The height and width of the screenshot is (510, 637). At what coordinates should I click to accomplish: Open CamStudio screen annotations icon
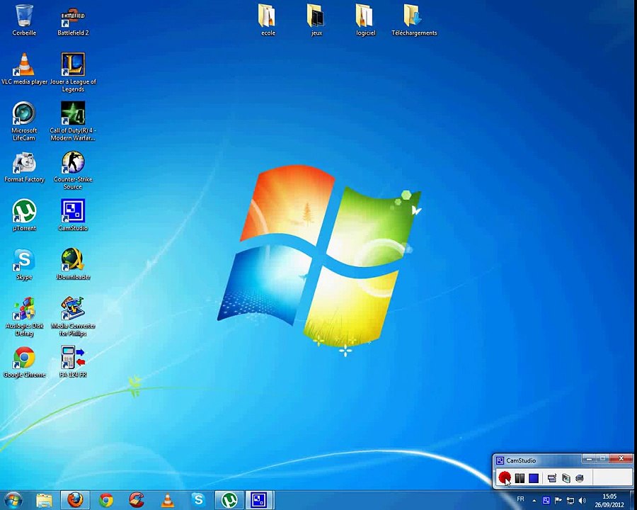pos(566,478)
